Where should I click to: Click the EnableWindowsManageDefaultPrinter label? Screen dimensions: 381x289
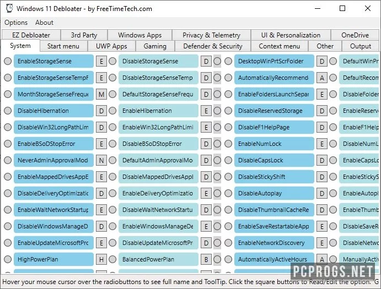[x=158, y=226]
